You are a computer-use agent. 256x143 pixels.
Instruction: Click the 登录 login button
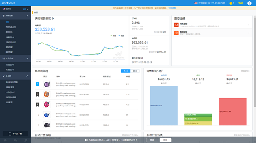click(x=152, y=140)
